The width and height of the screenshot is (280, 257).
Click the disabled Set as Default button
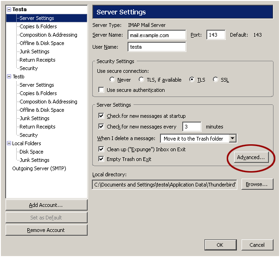coord(46,218)
